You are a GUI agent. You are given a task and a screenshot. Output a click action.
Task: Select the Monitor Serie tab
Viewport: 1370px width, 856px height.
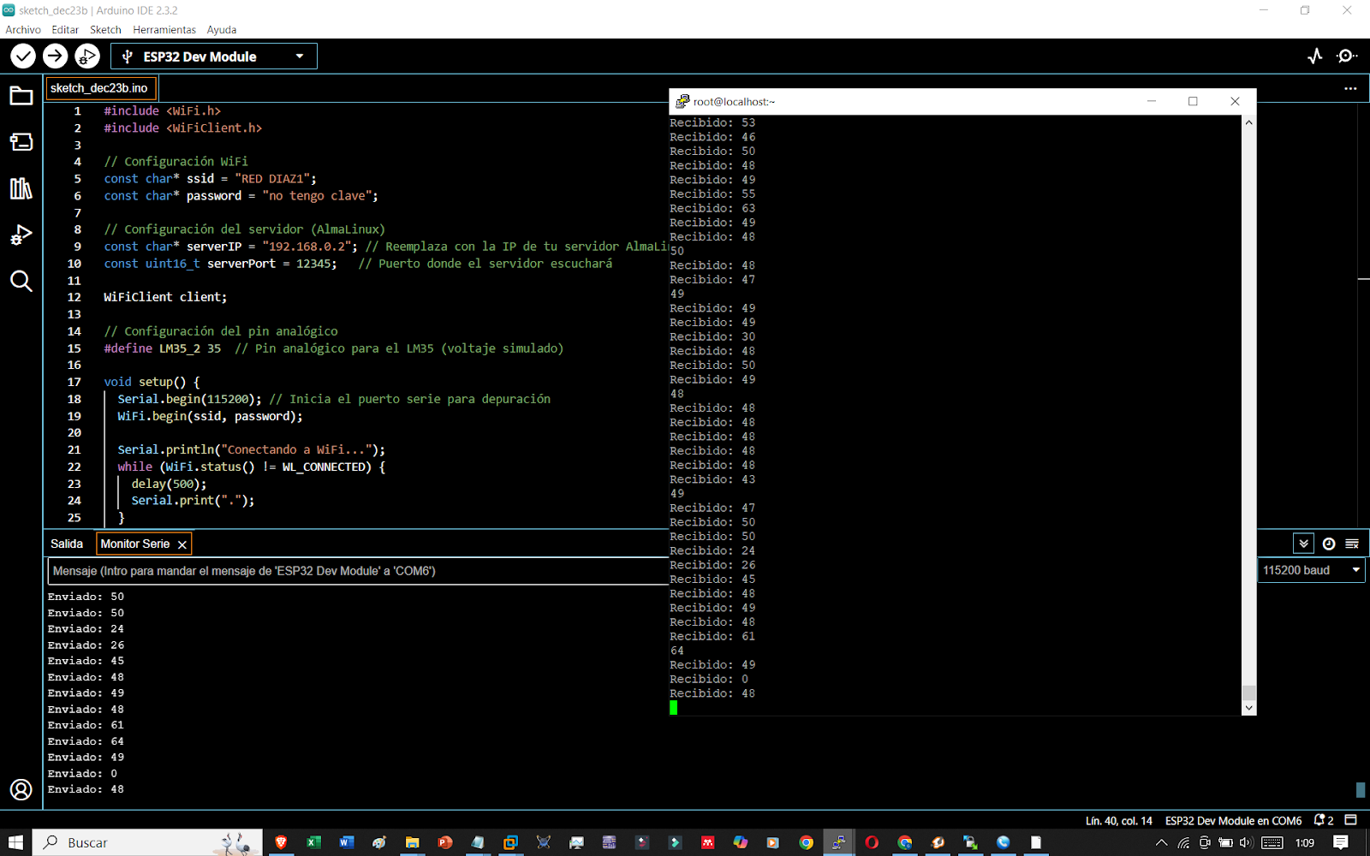tap(135, 544)
